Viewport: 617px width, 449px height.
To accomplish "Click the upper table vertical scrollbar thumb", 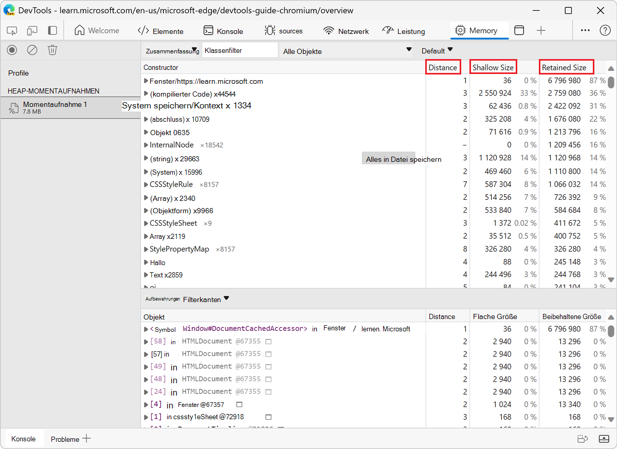I will 611,82.
